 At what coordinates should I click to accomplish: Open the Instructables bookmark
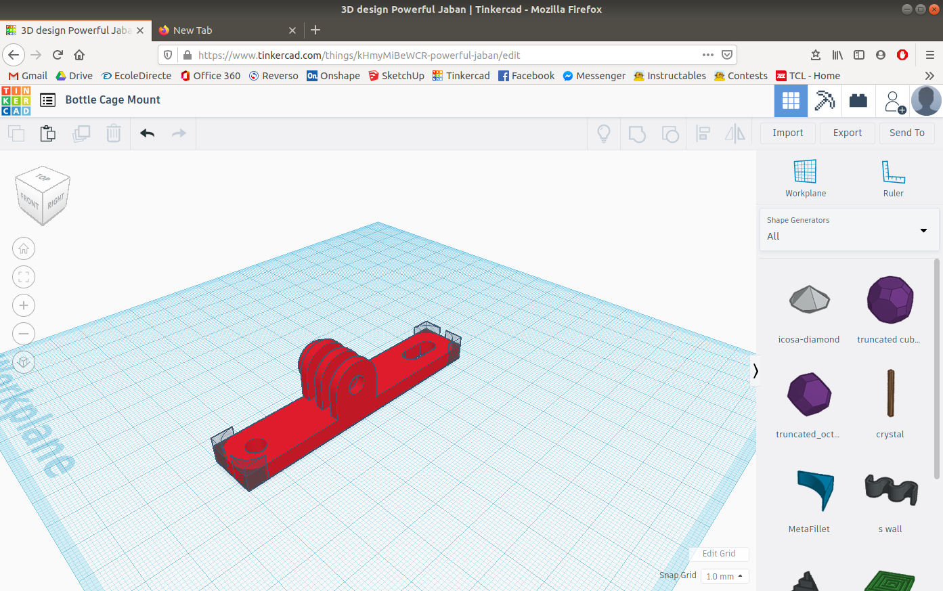[670, 76]
